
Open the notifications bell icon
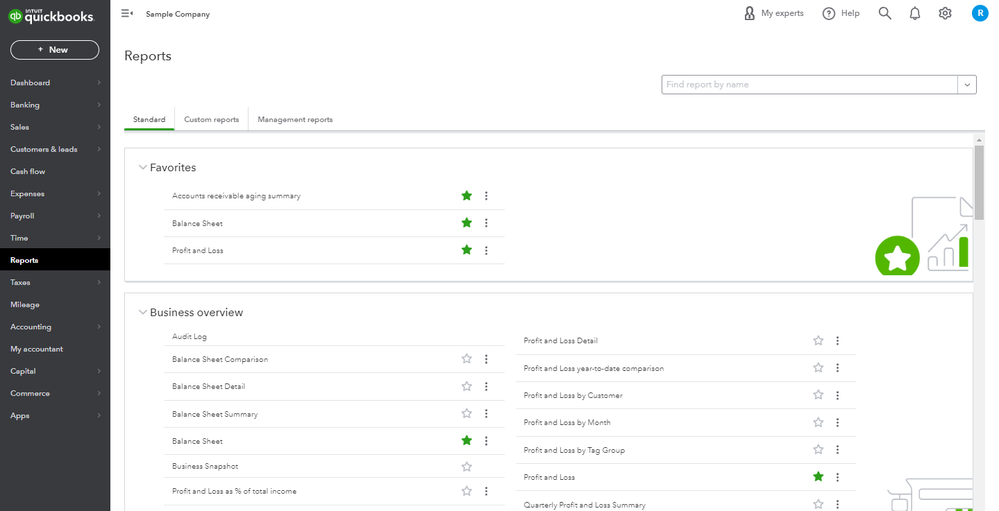(915, 13)
